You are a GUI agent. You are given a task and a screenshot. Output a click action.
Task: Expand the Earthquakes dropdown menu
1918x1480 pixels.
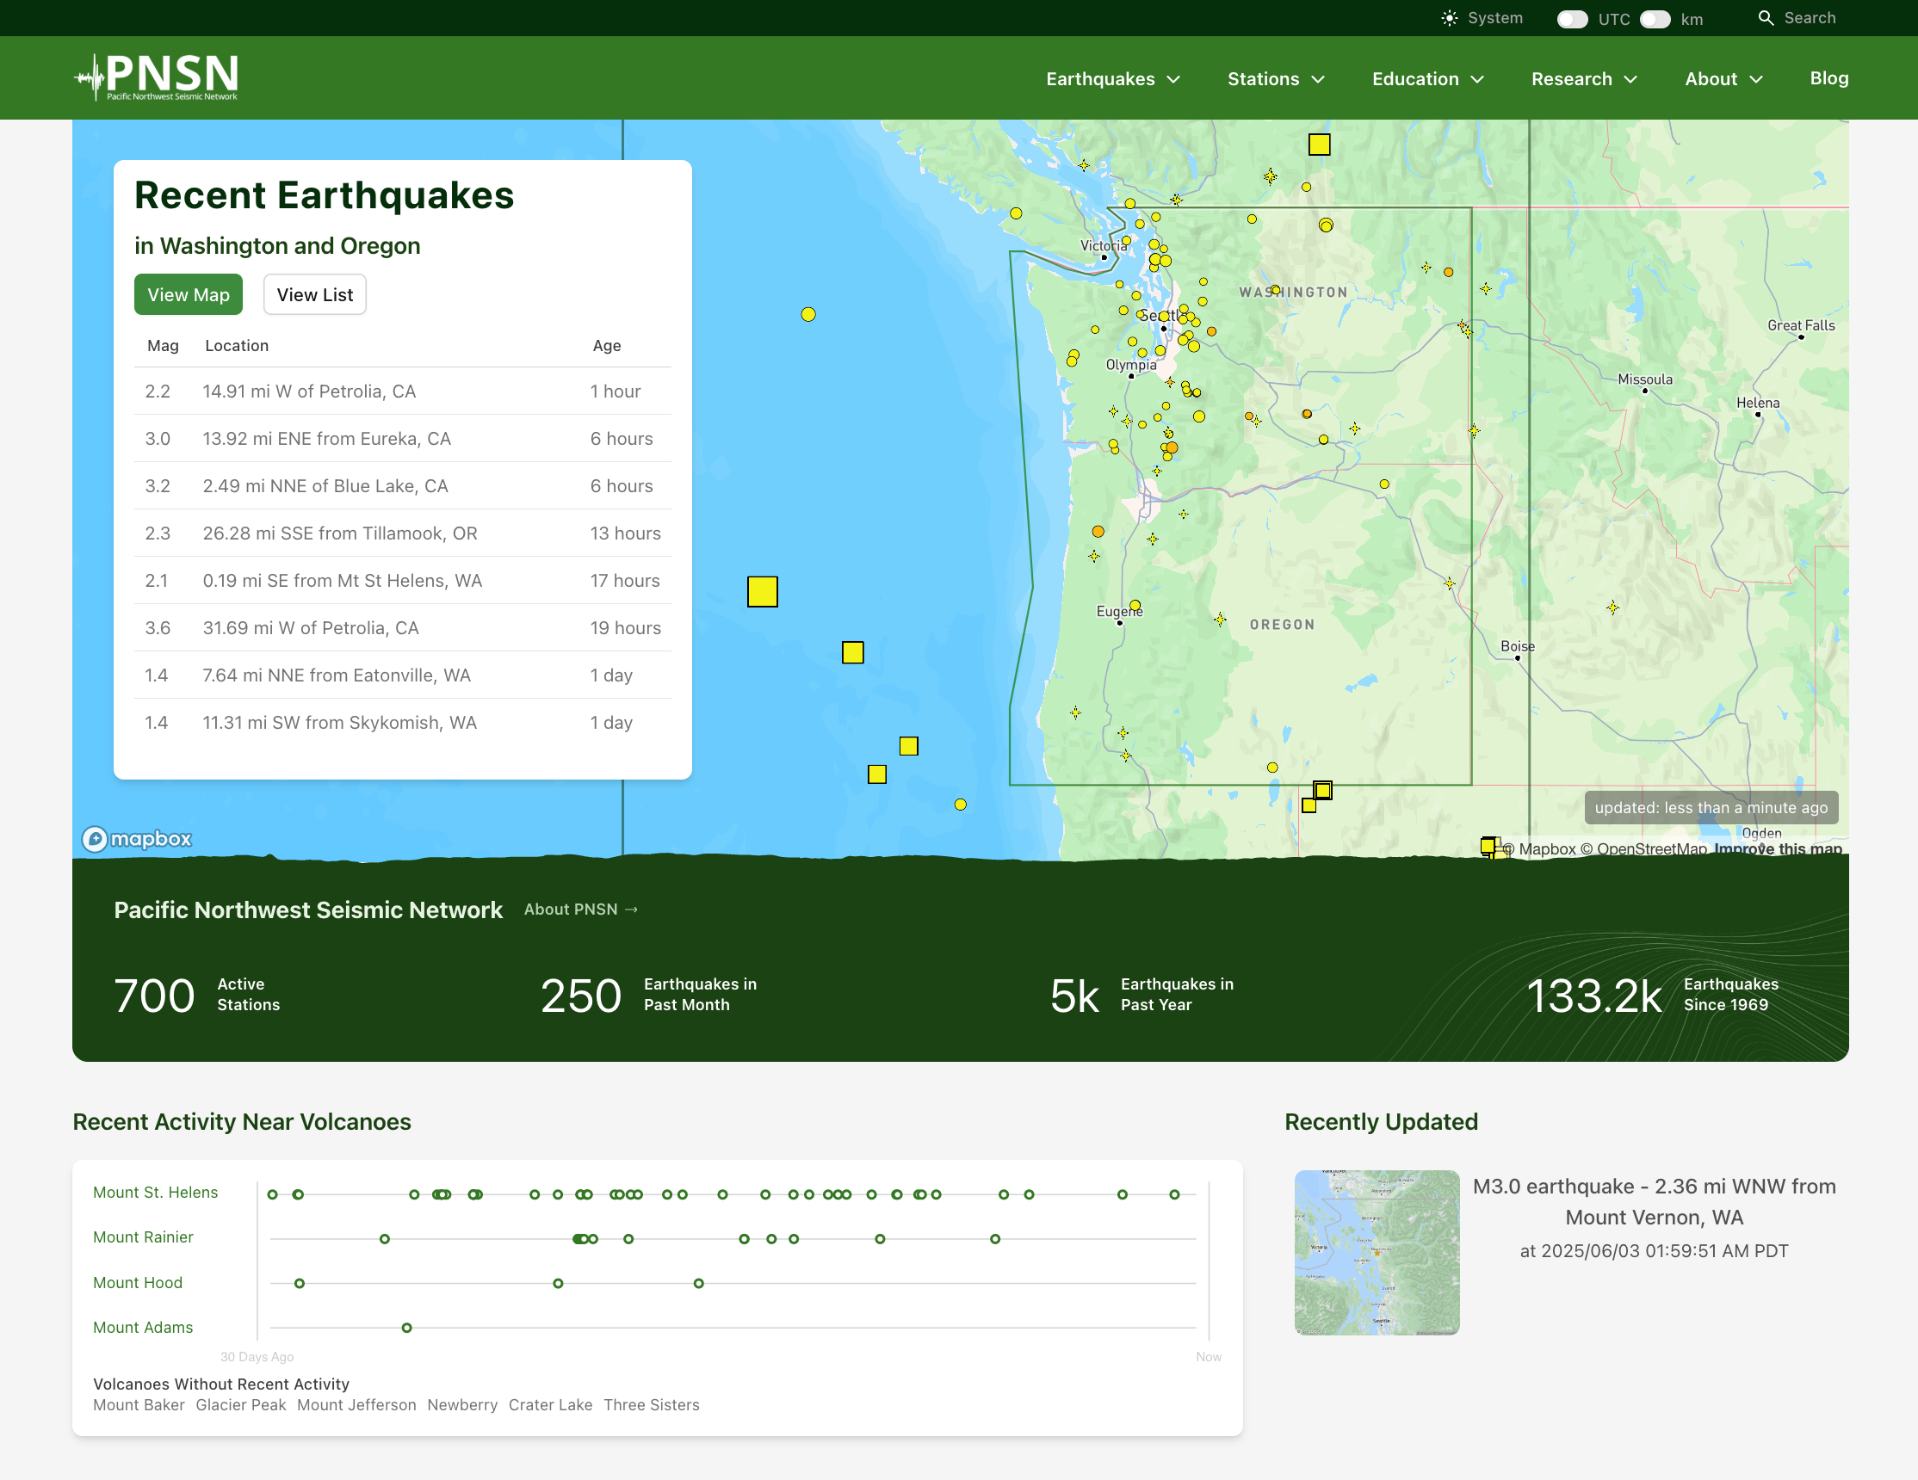[x=1113, y=79]
